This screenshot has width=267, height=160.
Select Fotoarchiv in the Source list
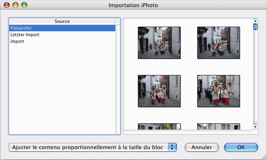62,28
